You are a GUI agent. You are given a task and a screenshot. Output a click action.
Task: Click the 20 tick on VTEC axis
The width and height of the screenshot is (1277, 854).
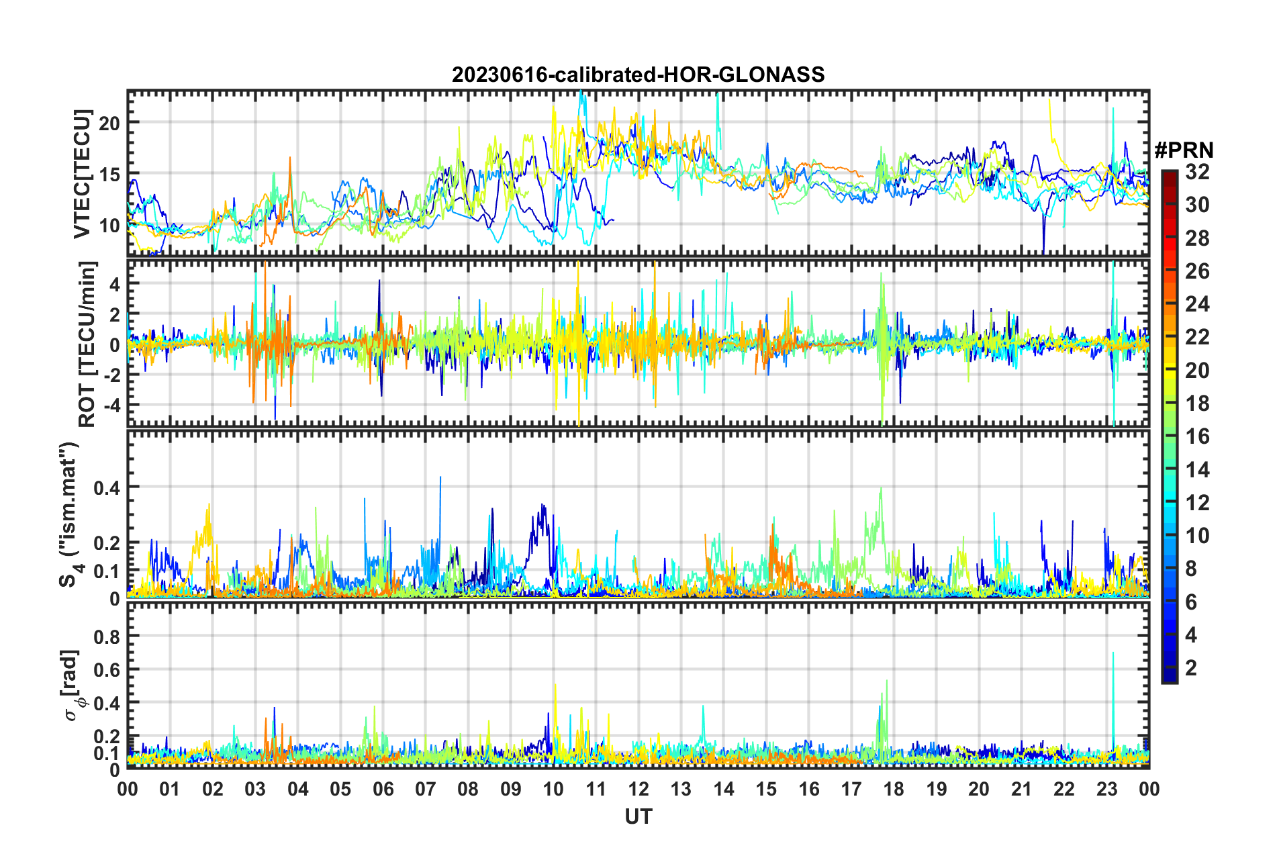109,123
